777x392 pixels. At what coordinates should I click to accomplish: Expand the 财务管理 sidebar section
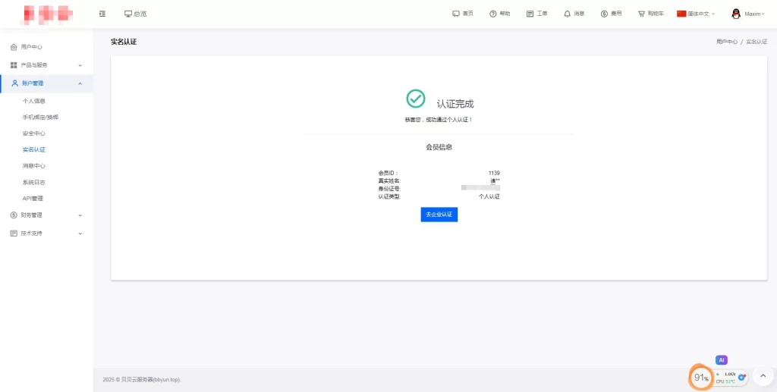pyautogui.click(x=46, y=215)
